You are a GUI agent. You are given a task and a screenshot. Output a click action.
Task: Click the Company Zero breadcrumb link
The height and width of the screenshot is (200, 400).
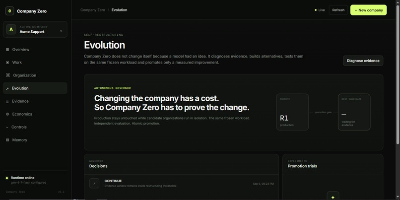93,10
